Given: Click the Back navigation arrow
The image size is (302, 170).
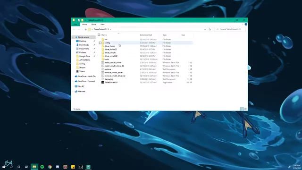Looking at the screenshot, I should [x=74, y=29].
